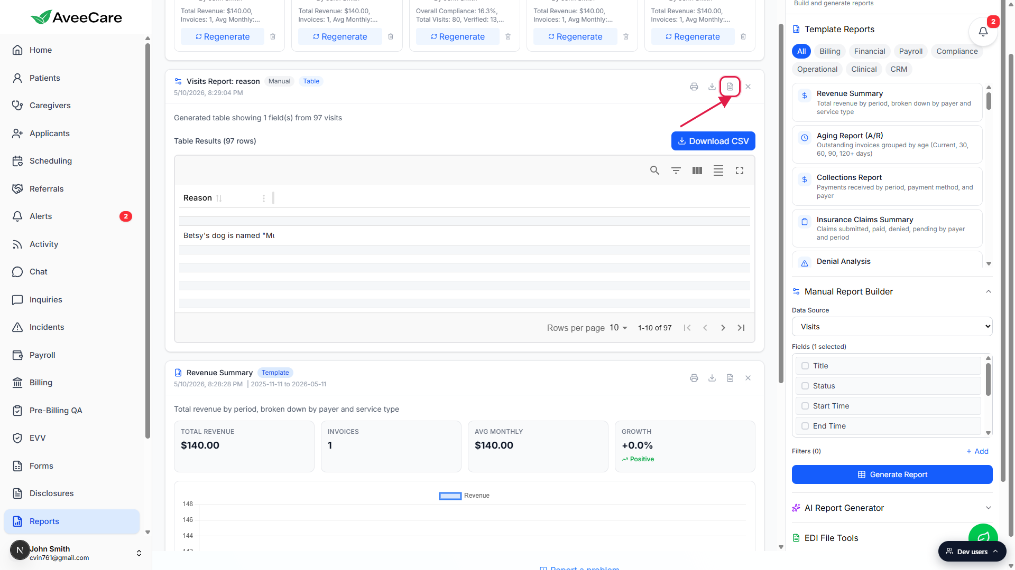This screenshot has width=1015, height=570.
Task: Go to next table page
Action: pos(723,328)
